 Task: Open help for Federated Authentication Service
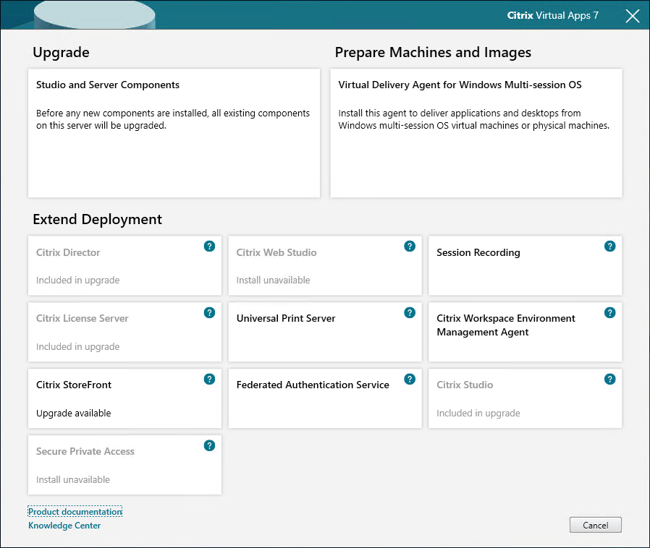point(410,379)
